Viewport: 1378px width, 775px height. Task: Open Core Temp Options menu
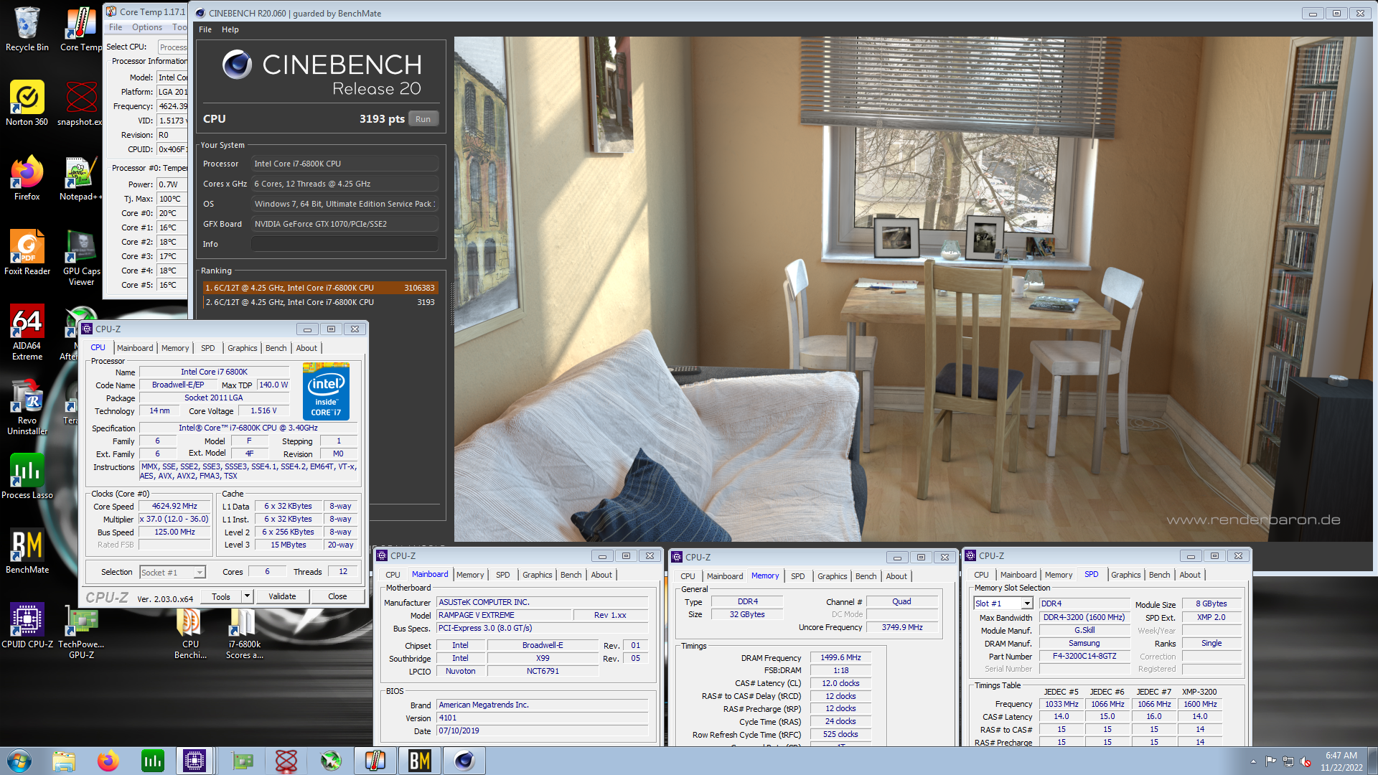[x=147, y=27]
